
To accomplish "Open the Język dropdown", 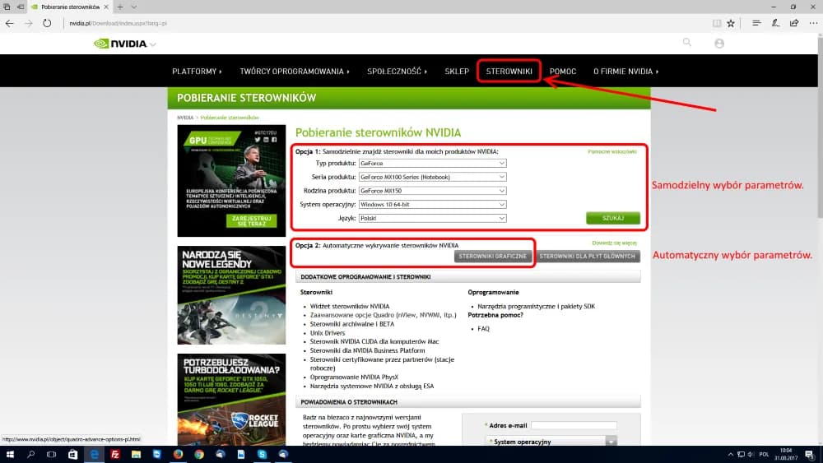I will point(432,218).
